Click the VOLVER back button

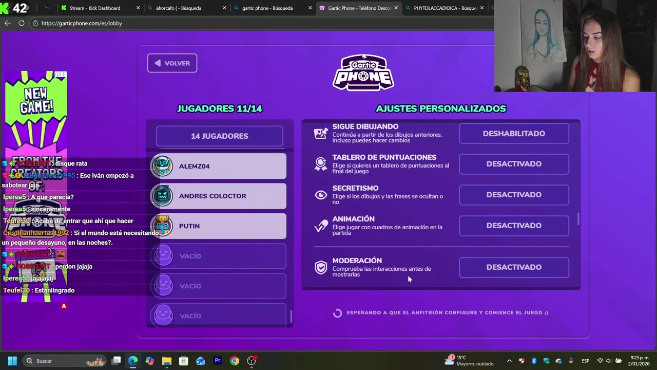point(172,63)
